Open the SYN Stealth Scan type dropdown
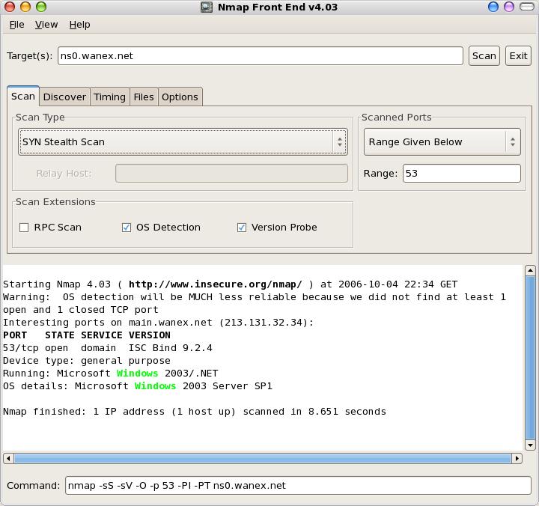Viewport: 539px width, 506px height. 183,142
